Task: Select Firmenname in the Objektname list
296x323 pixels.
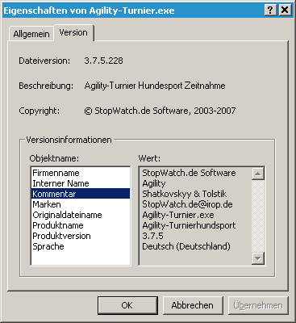Action: coord(81,173)
